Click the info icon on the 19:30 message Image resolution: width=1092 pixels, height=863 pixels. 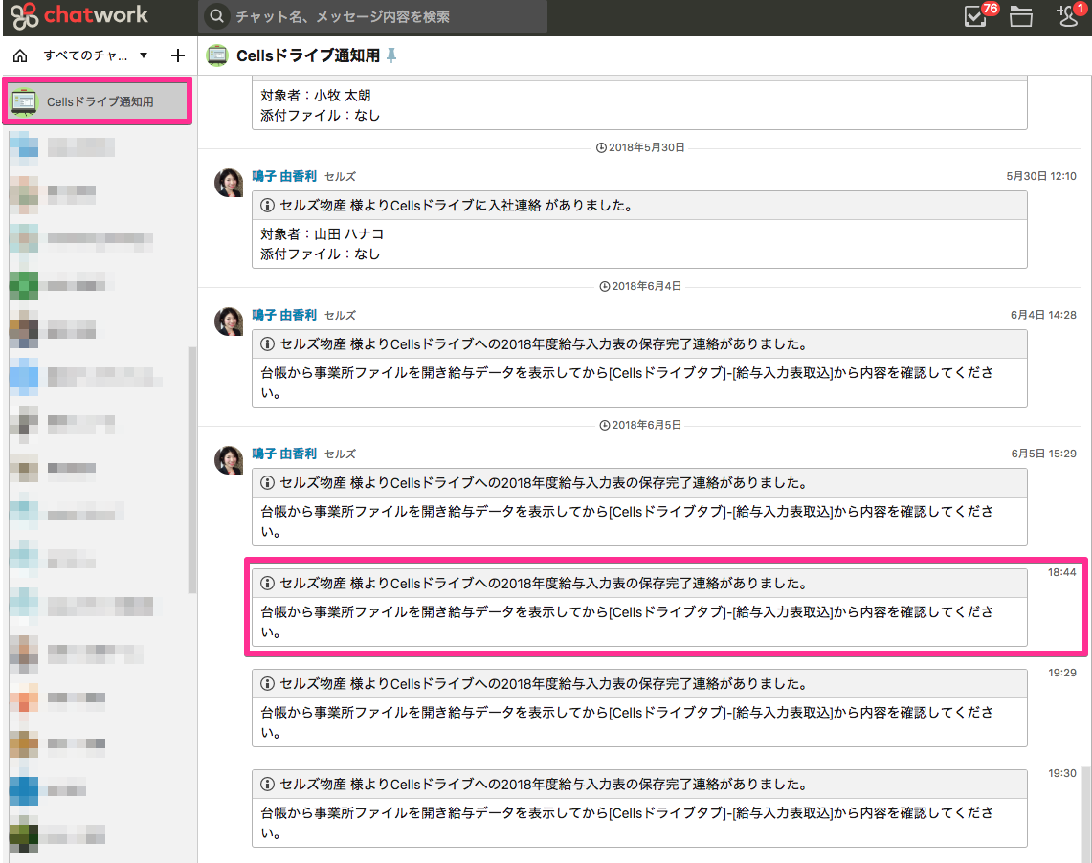tap(267, 784)
